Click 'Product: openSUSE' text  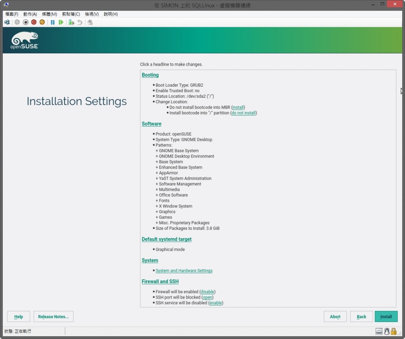coord(174,134)
